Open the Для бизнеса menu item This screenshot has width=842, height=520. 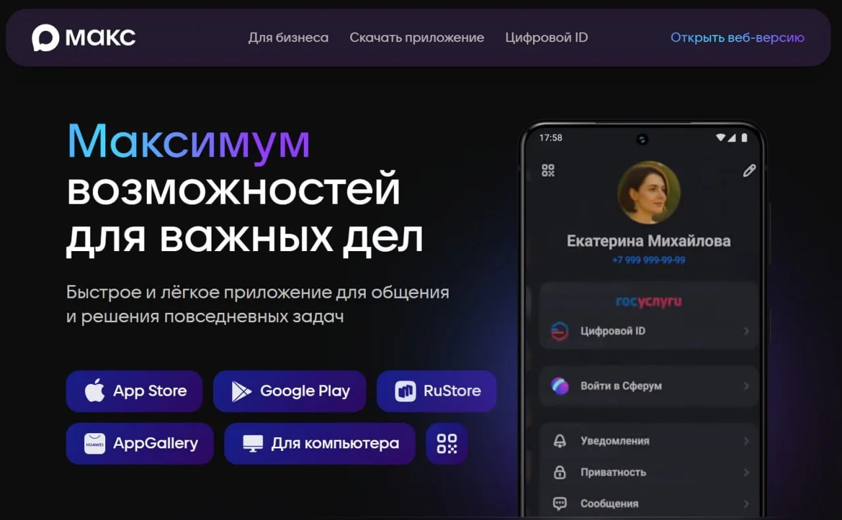[x=288, y=37]
